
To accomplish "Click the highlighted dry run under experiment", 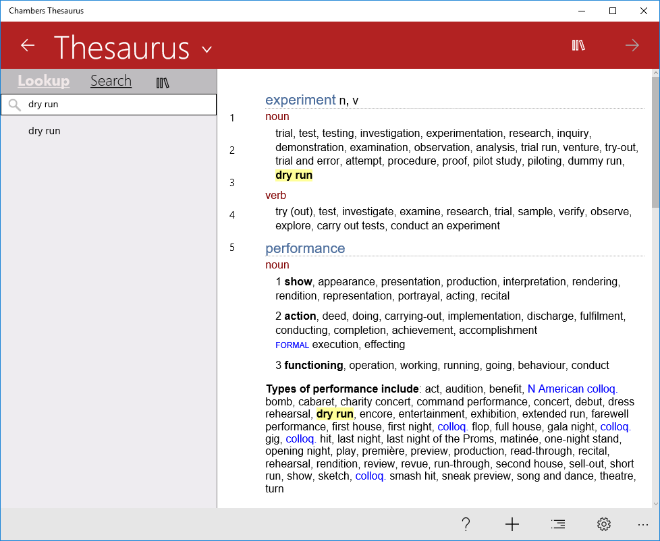I will tap(294, 175).
